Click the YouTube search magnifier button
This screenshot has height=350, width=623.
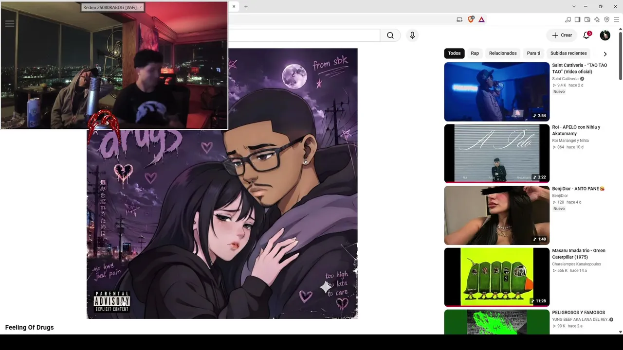(390, 35)
